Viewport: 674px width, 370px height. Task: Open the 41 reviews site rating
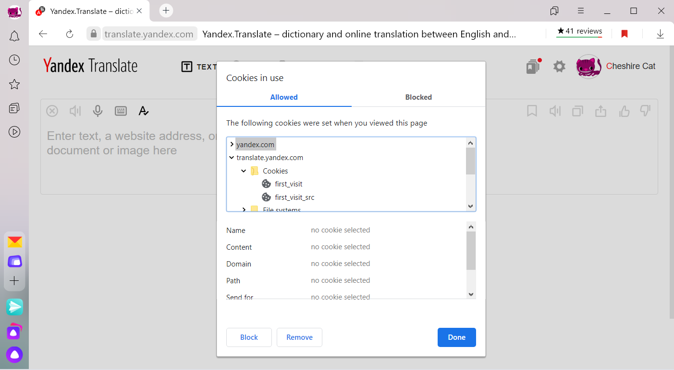[579, 32]
